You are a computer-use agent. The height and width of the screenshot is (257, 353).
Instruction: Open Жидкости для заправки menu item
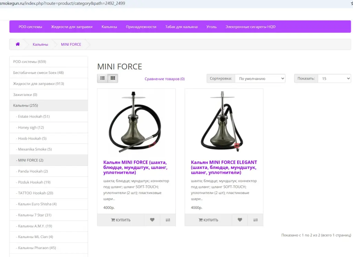[x=72, y=27]
